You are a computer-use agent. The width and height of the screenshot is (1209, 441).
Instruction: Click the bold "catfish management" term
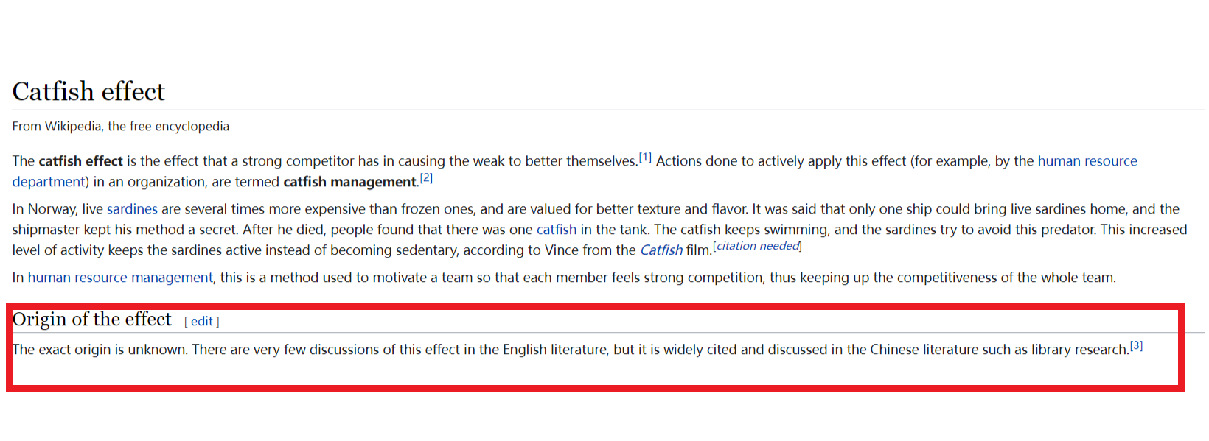pyautogui.click(x=350, y=182)
